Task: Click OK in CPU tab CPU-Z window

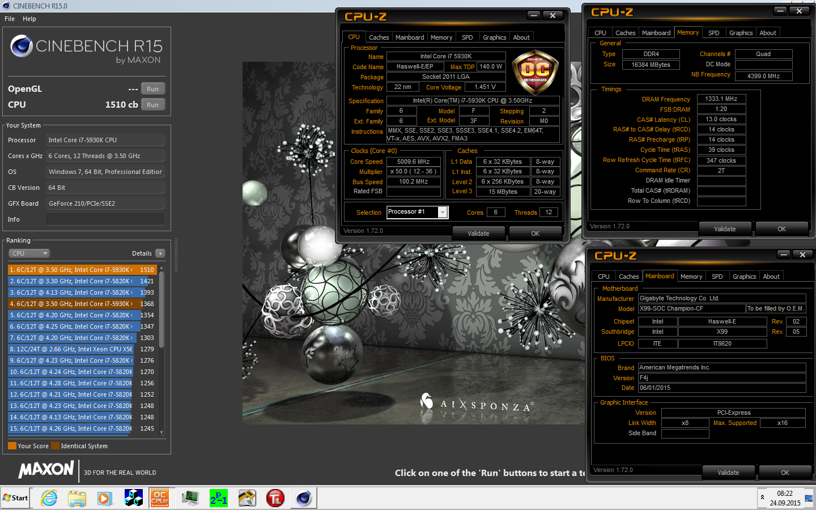Action: click(535, 233)
